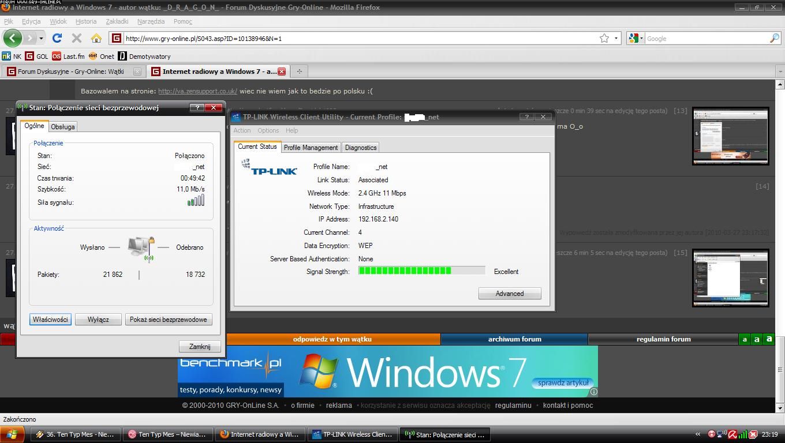The height and width of the screenshot is (443, 785).
Task: Click the zensupport.co.uk link
Action: (197, 91)
